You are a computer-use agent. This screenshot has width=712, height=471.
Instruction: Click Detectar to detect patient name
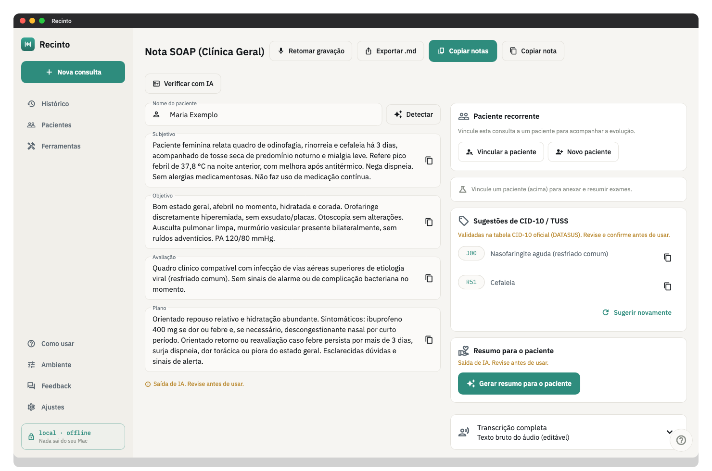coord(413,114)
